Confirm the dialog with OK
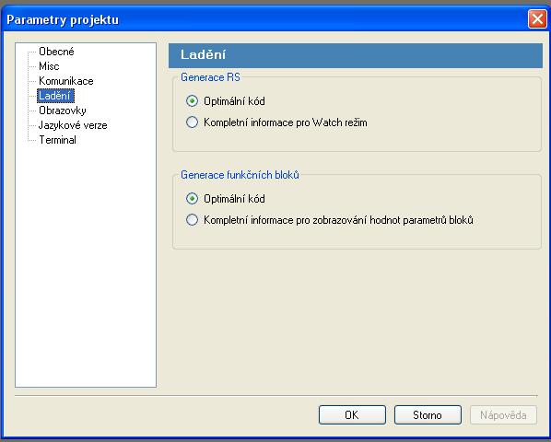551x442 pixels. (352, 415)
